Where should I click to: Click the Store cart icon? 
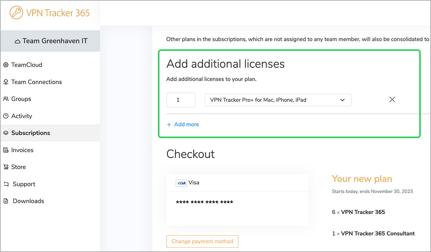click(x=5, y=167)
